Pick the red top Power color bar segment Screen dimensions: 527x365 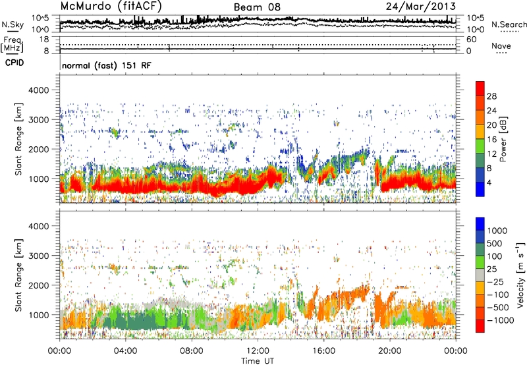(480, 88)
